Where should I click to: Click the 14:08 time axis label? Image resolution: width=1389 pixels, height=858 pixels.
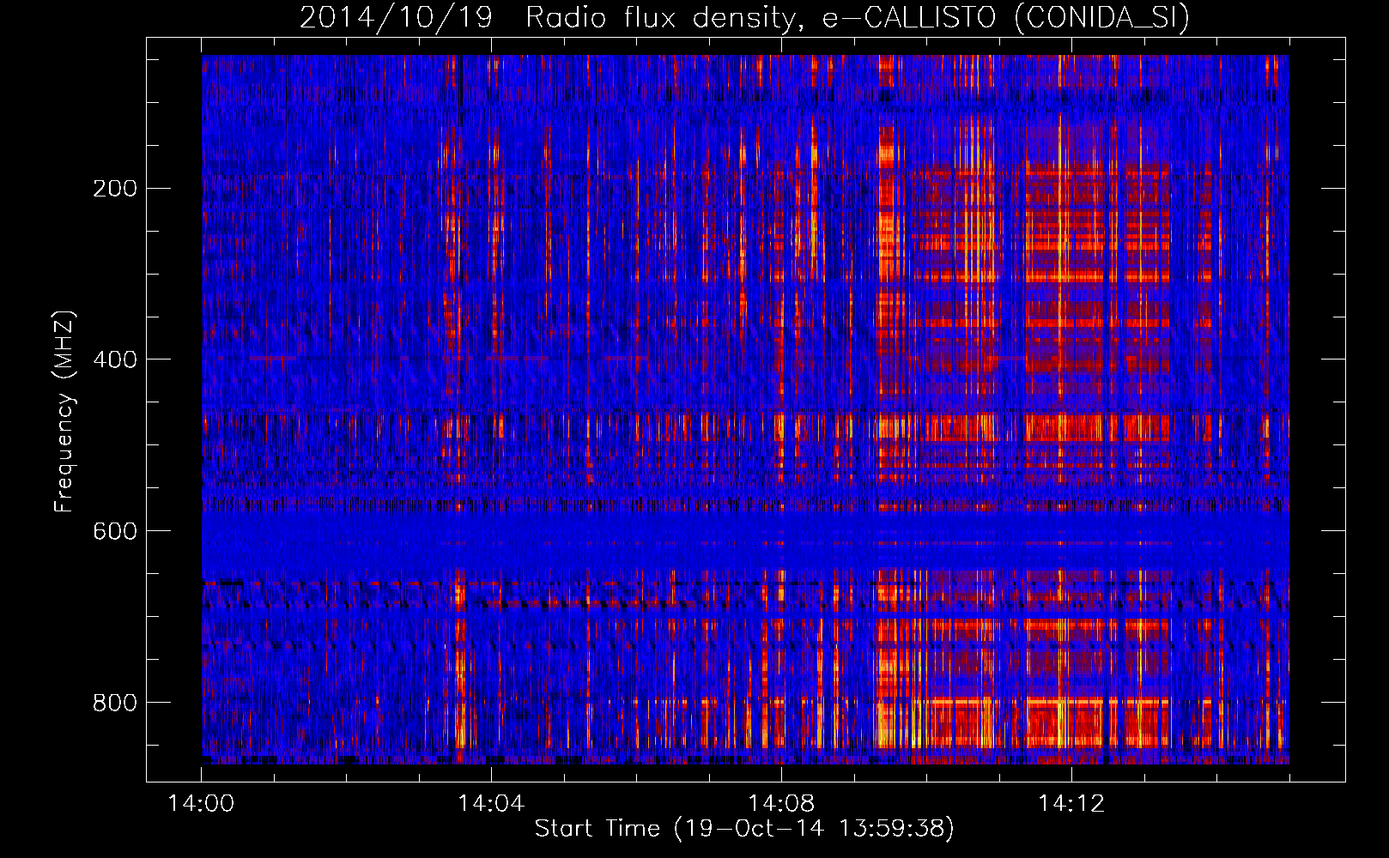click(x=781, y=804)
